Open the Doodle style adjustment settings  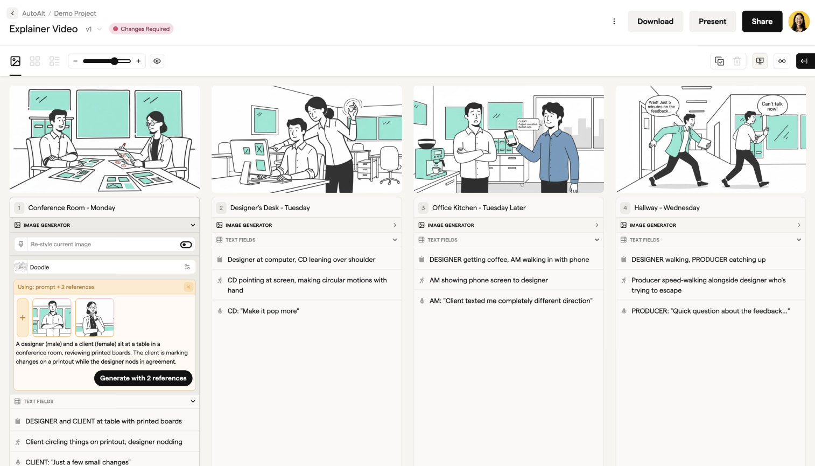click(x=187, y=267)
